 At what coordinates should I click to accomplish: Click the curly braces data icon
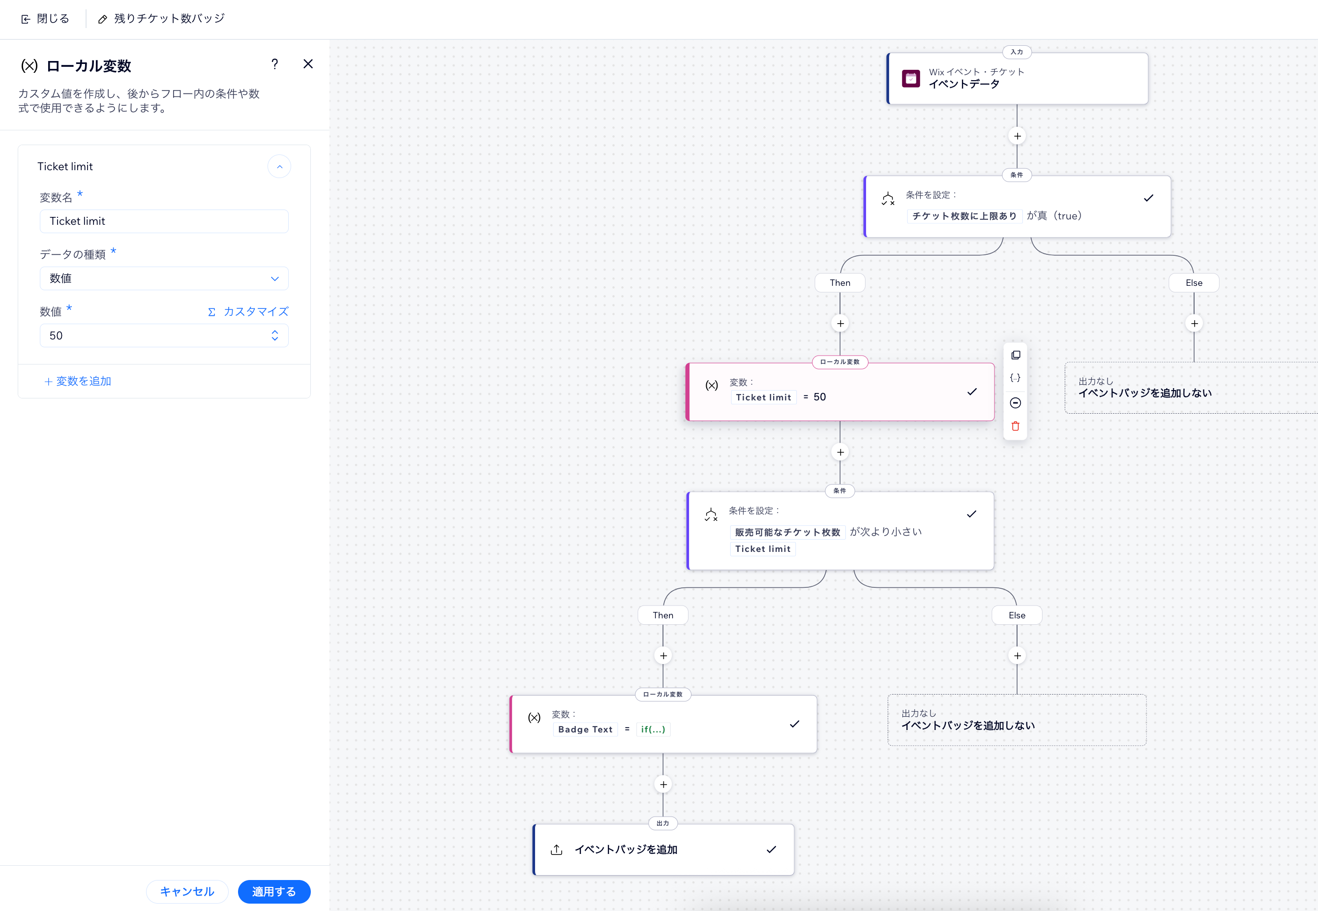(1015, 378)
